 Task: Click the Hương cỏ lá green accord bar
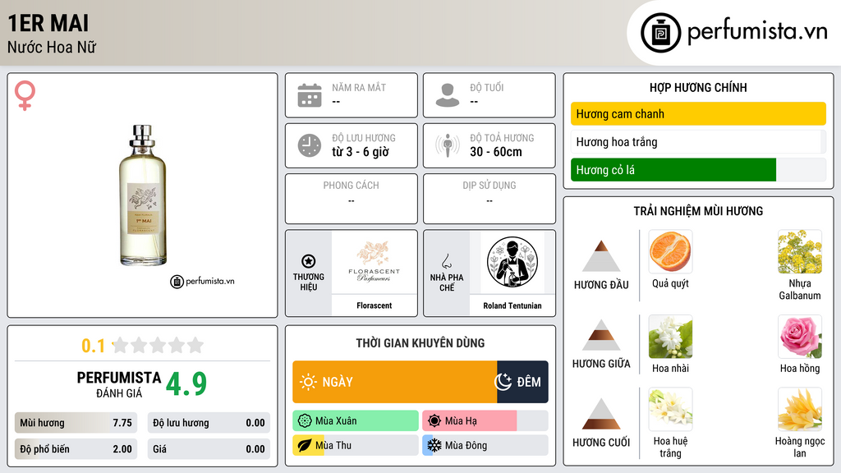click(698, 170)
